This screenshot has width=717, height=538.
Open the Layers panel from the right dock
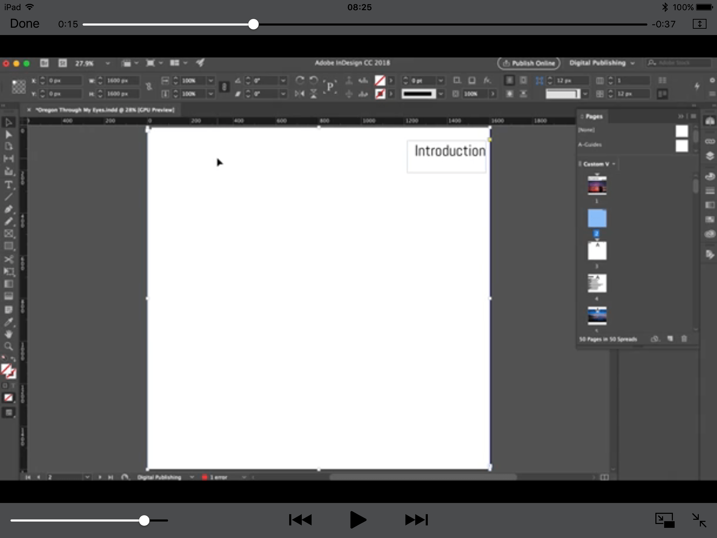click(710, 156)
